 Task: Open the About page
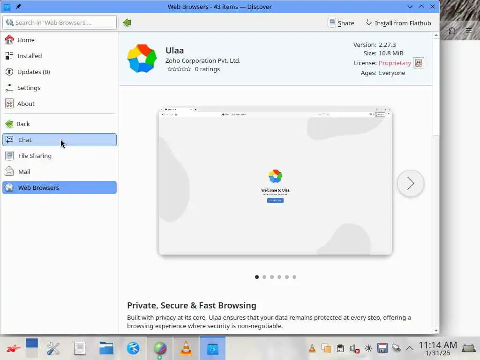(x=60, y=104)
